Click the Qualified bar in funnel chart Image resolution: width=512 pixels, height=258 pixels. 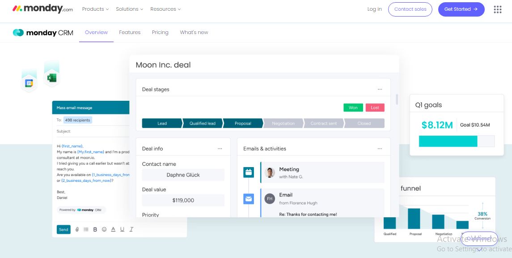pos(389,223)
